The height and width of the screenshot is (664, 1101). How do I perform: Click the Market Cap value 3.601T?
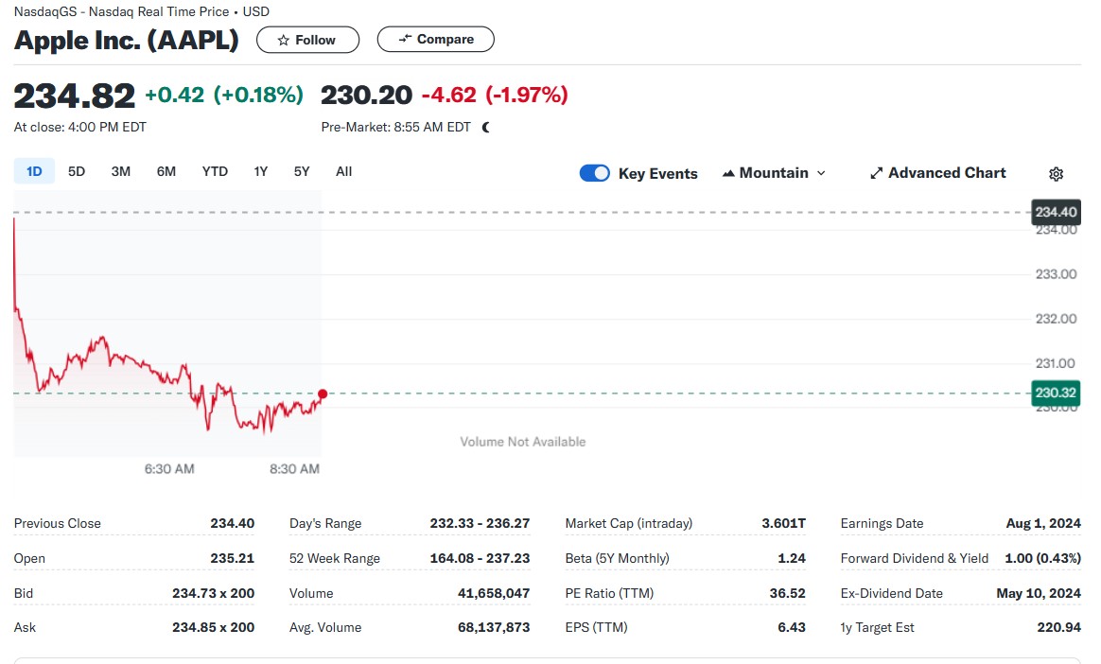(783, 523)
